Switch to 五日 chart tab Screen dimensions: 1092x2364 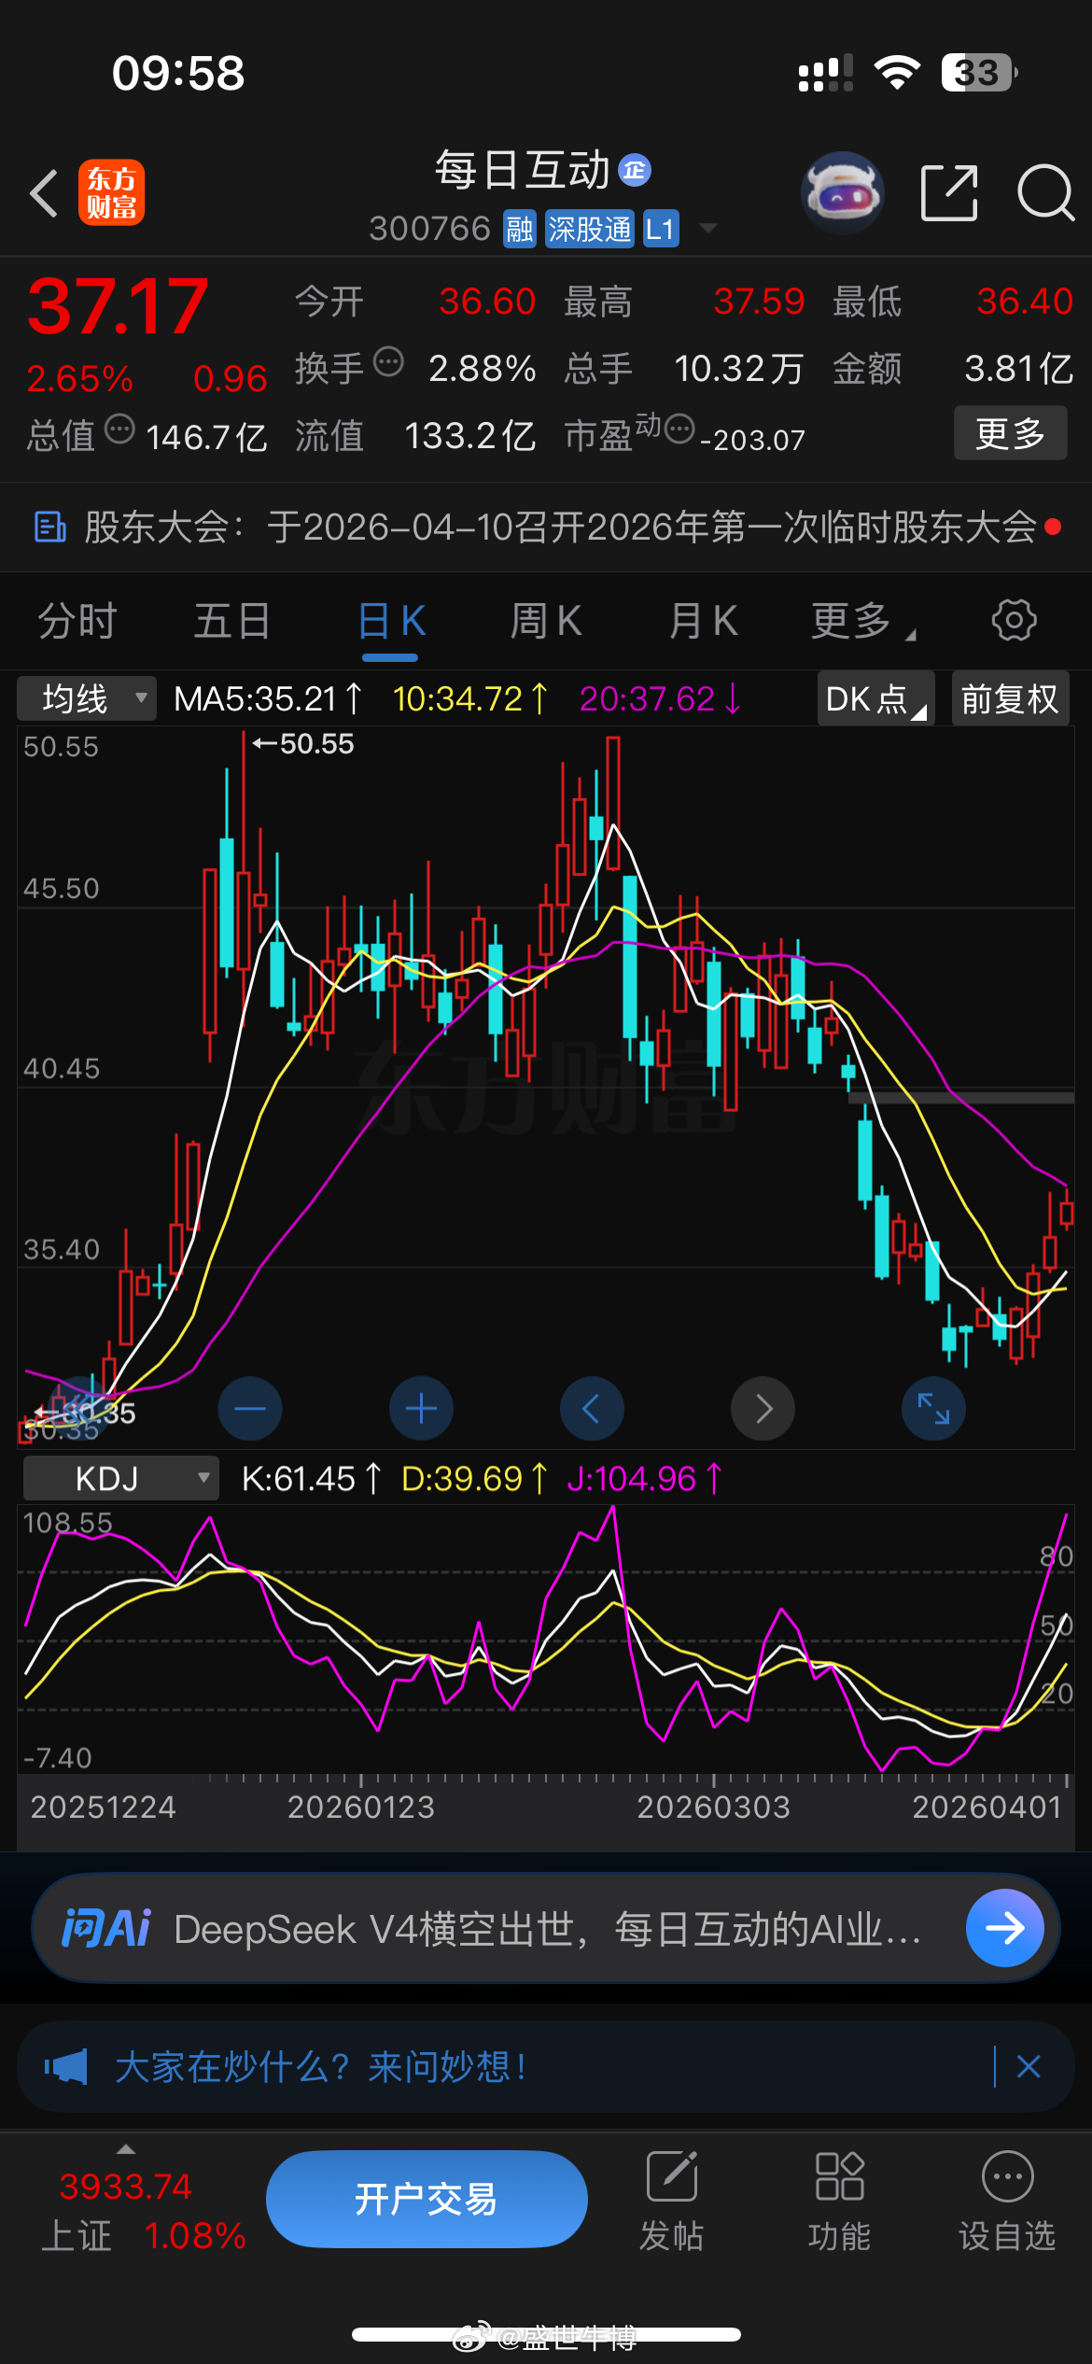point(232,621)
